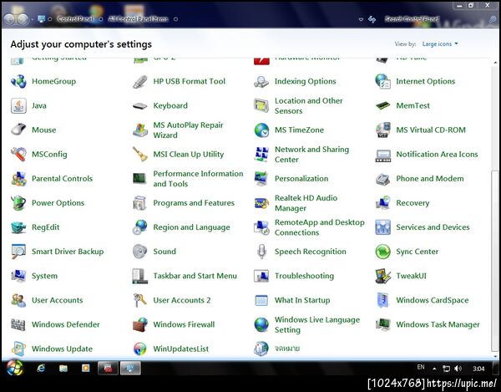Open the Sound speaker icon
The width and height of the screenshot is (501, 392).
pos(140,252)
